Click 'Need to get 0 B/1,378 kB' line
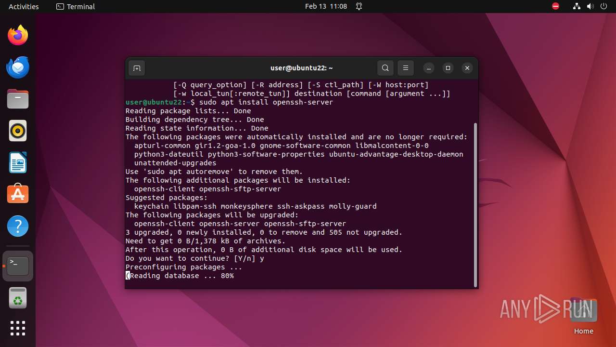Screen dimensions: 616x347 coord(205,241)
